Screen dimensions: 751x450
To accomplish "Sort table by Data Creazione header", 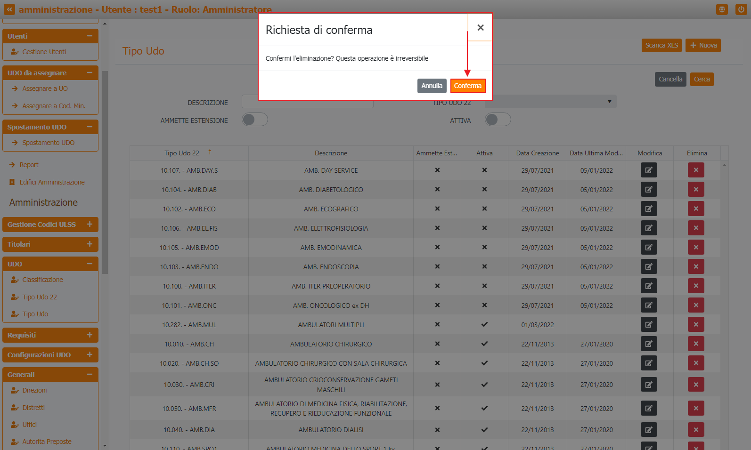I will coord(538,153).
